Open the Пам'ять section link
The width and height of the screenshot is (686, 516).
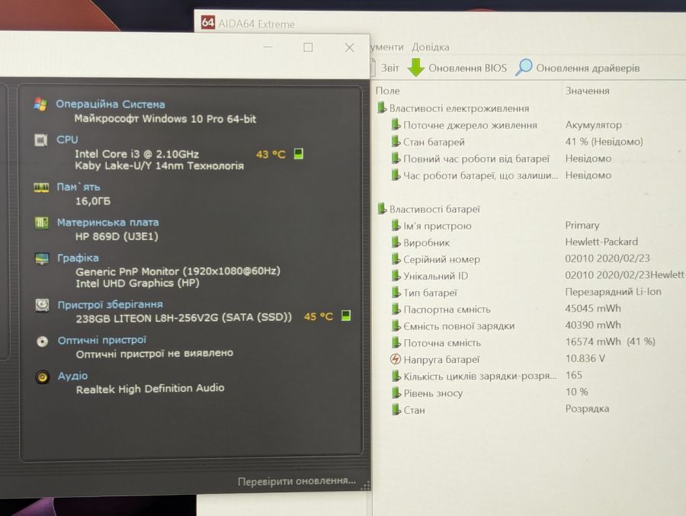[79, 187]
